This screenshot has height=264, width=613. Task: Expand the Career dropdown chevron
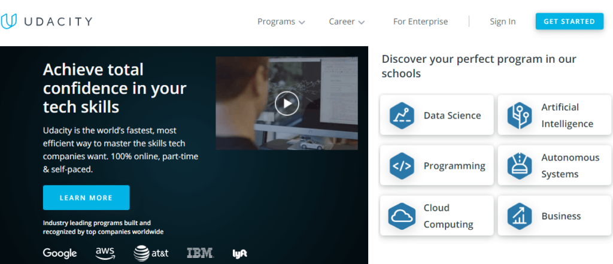pyautogui.click(x=361, y=23)
